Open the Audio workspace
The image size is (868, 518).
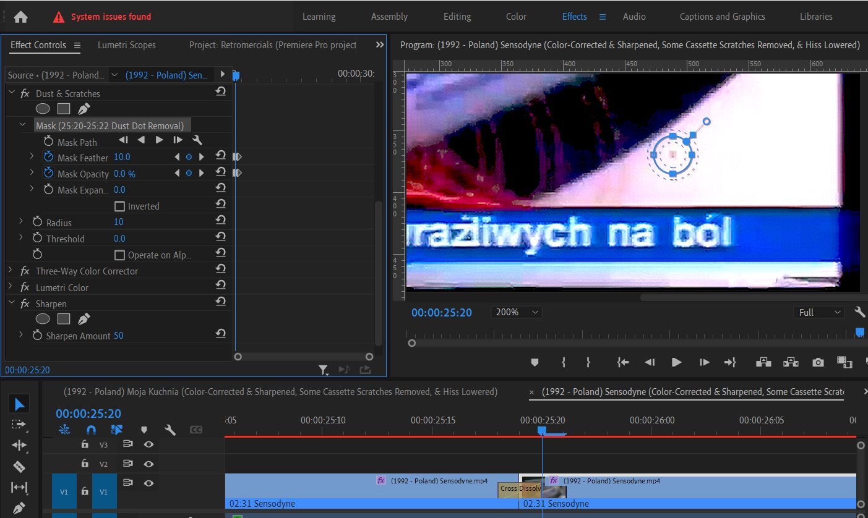point(634,17)
